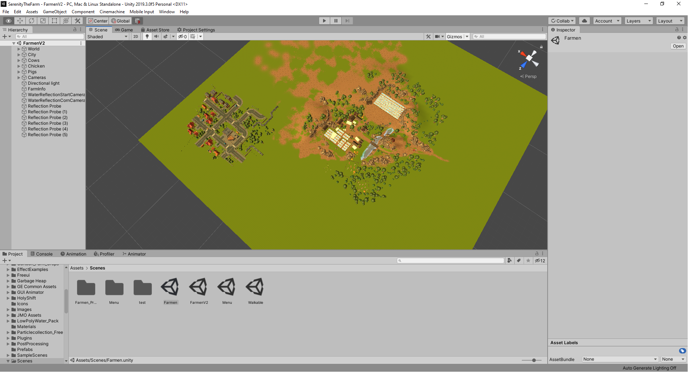Click the Project panel search field
The height and width of the screenshot is (386, 688).
pos(450,261)
